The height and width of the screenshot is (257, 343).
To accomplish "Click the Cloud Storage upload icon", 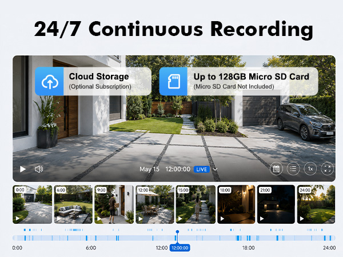I will click(x=49, y=81).
